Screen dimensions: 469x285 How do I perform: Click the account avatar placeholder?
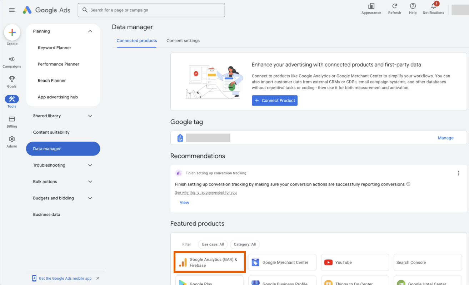coord(460,10)
